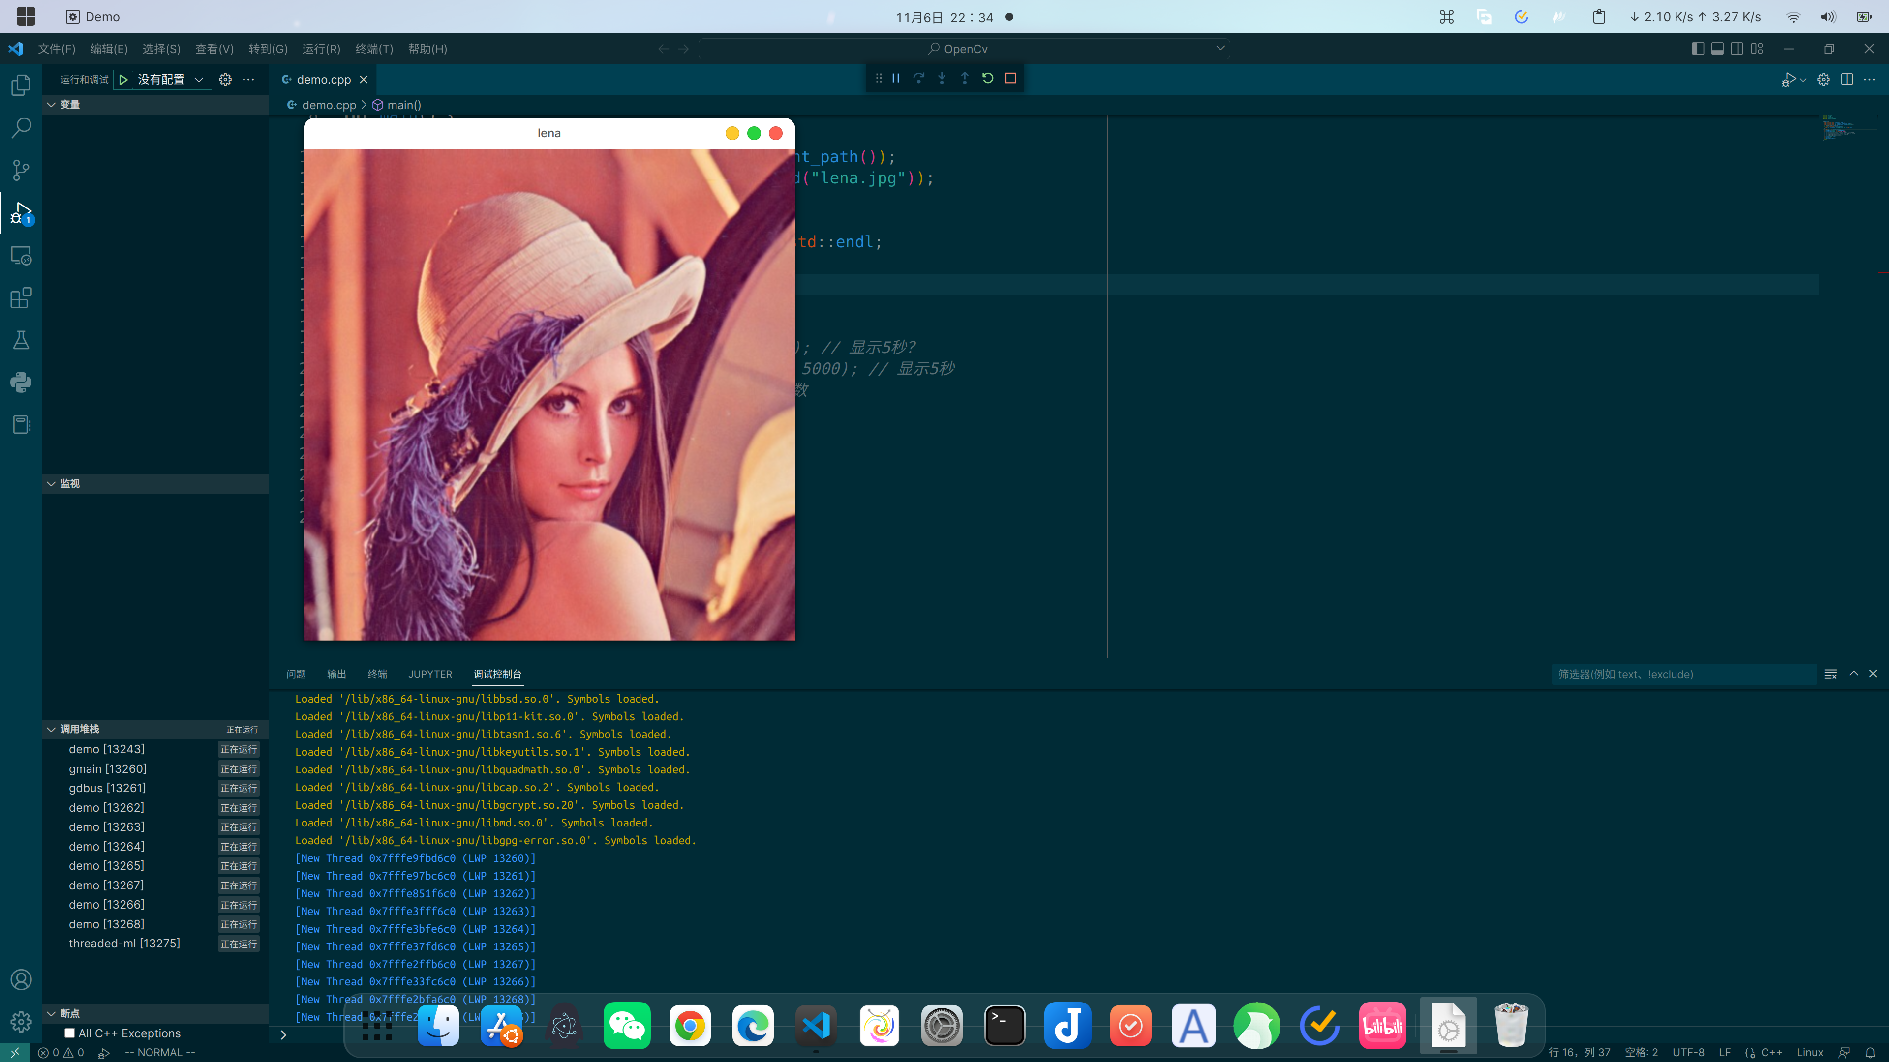Viewport: 1889px width, 1062px height.
Task: Switch to the 输出 panel tab
Action: [x=336, y=674]
